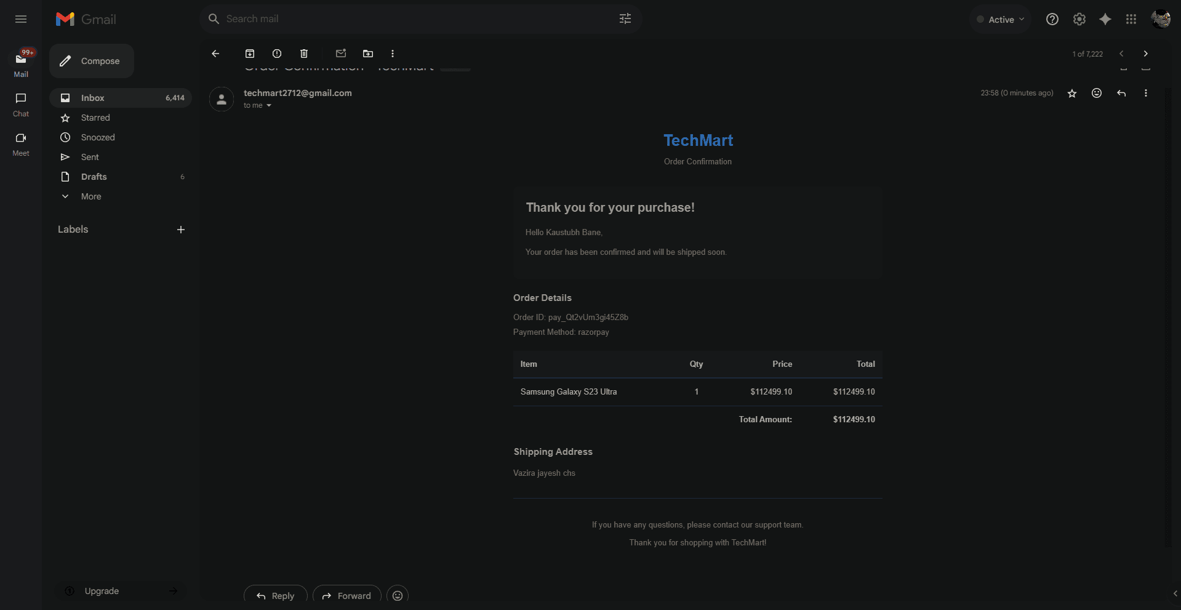Move the email to a folder

367,54
